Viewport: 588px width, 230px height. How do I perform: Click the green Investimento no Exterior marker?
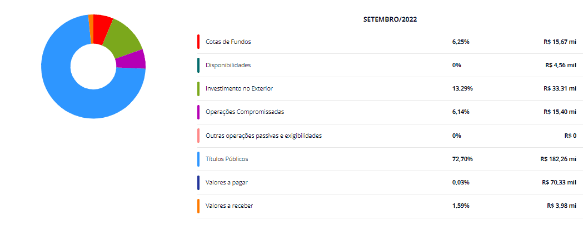(198, 89)
